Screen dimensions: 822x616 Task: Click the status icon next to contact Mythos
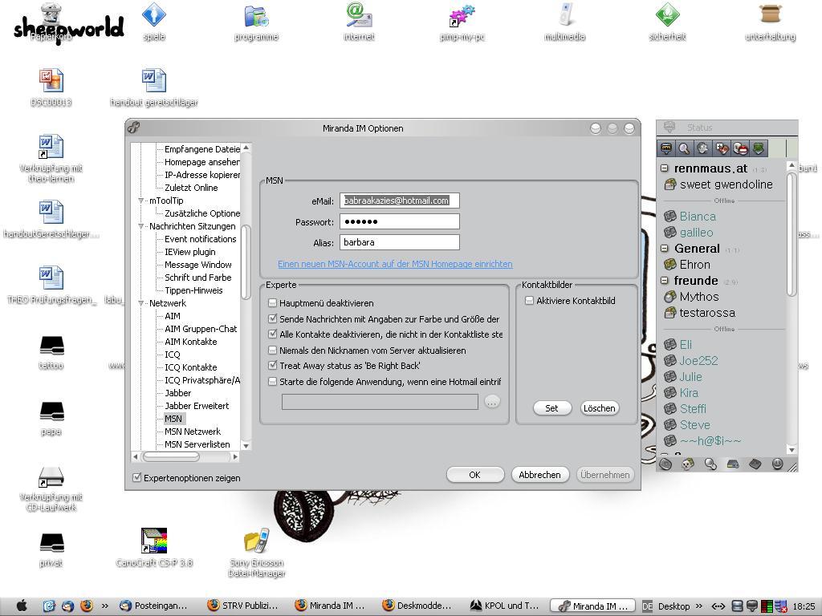click(x=670, y=297)
